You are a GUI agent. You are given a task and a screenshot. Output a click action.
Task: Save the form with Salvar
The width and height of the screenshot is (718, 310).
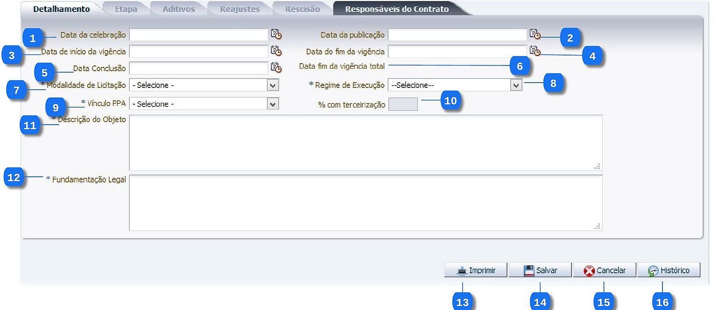(x=540, y=270)
